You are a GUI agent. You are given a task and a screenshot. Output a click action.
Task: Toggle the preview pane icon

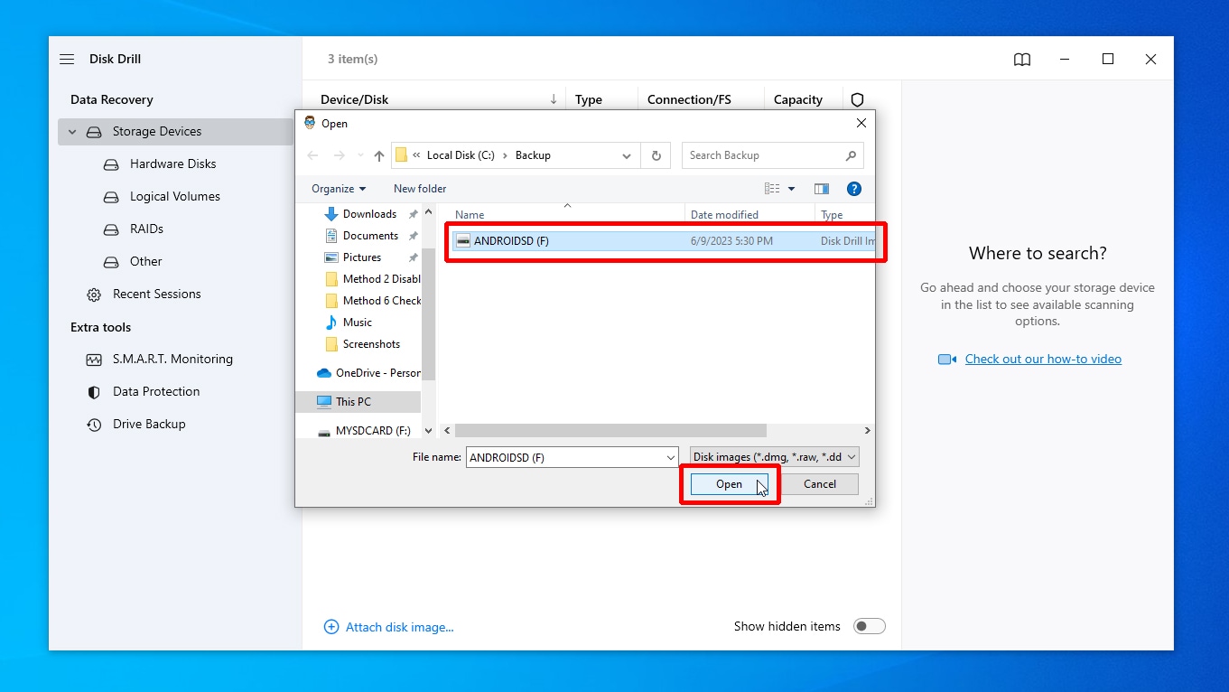(822, 189)
